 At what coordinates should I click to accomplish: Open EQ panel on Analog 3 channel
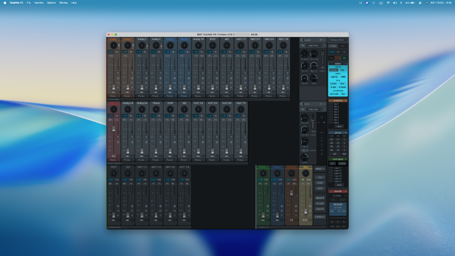tap(146, 83)
